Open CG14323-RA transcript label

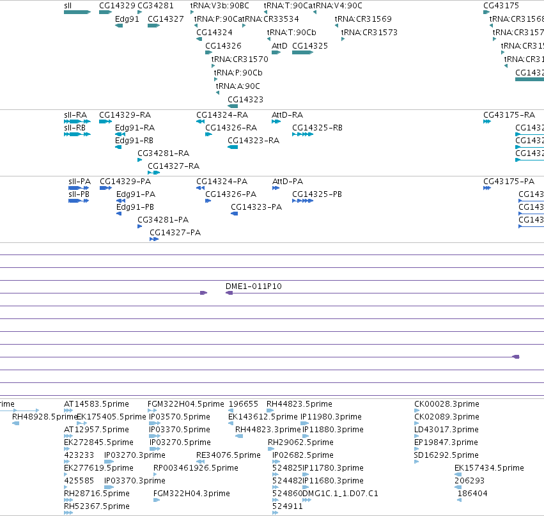pyautogui.click(x=253, y=141)
